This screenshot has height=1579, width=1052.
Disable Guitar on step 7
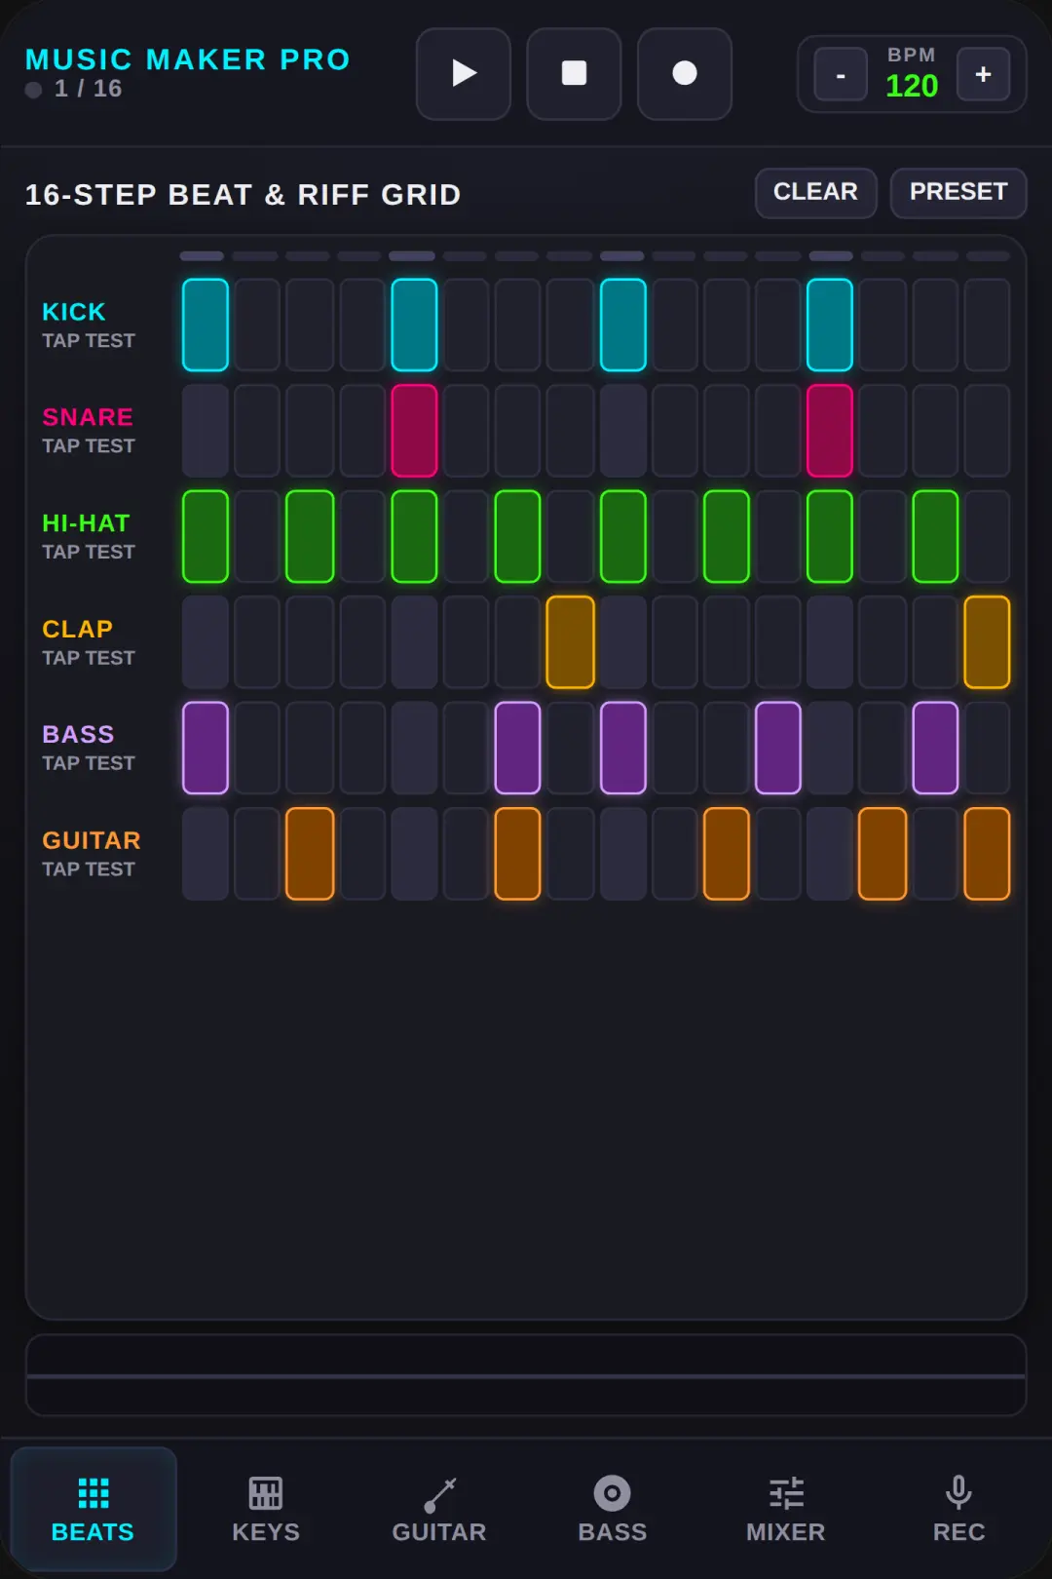(517, 854)
